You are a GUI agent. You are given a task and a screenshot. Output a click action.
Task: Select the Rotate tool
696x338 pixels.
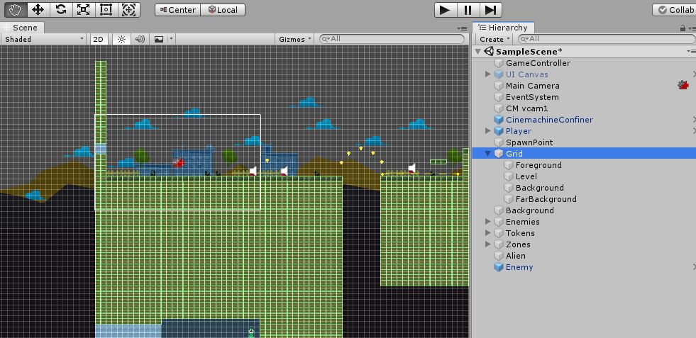tap(61, 10)
